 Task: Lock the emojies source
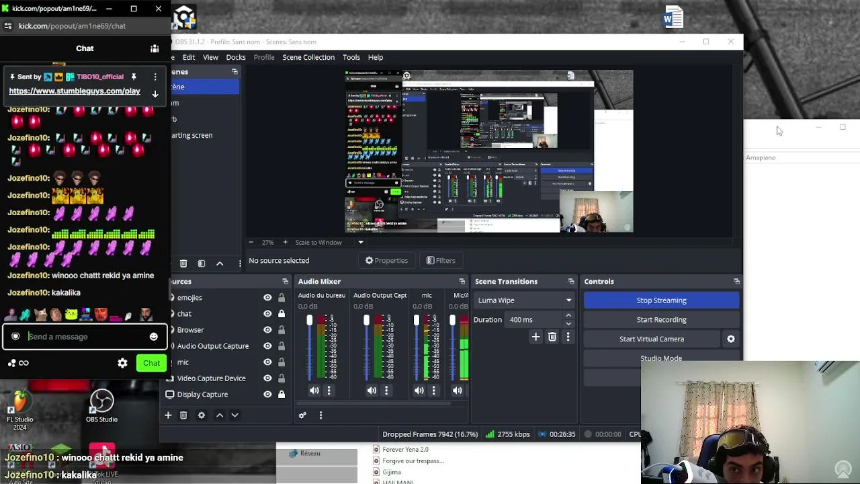(282, 298)
